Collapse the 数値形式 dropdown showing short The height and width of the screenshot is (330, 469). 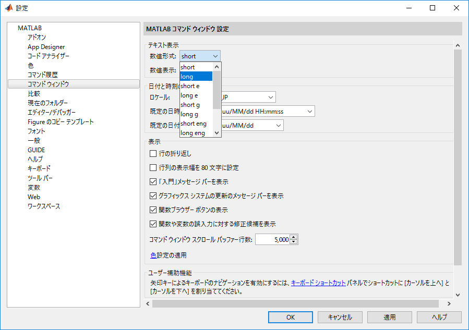pyautogui.click(x=200, y=56)
